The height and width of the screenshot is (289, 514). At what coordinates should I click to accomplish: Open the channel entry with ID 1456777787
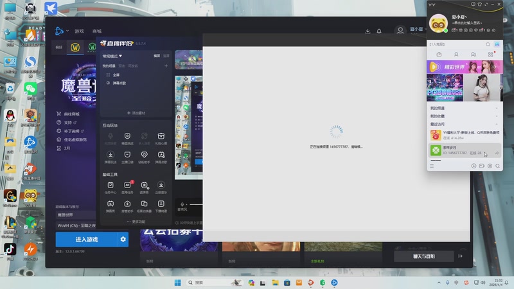pyautogui.click(x=465, y=150)
